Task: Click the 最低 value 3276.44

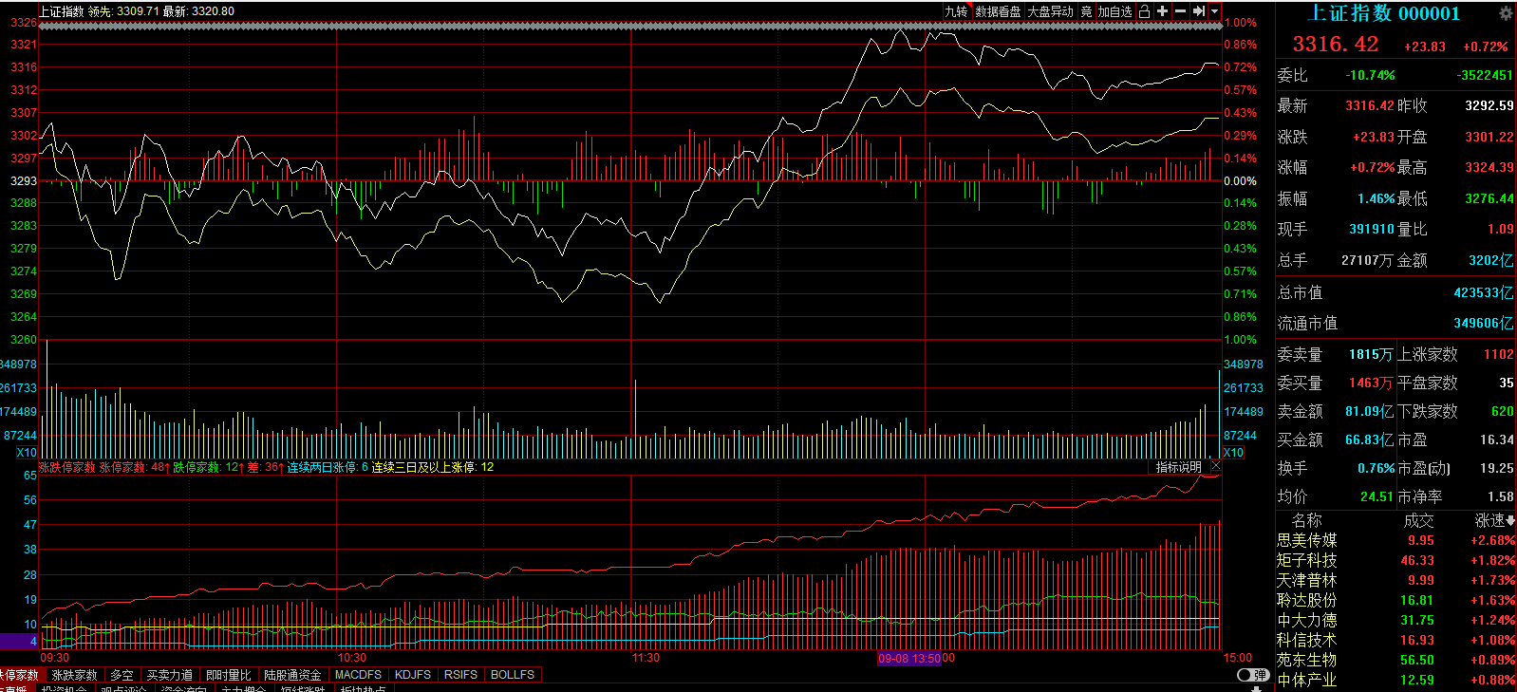Action: [1489, 198]
